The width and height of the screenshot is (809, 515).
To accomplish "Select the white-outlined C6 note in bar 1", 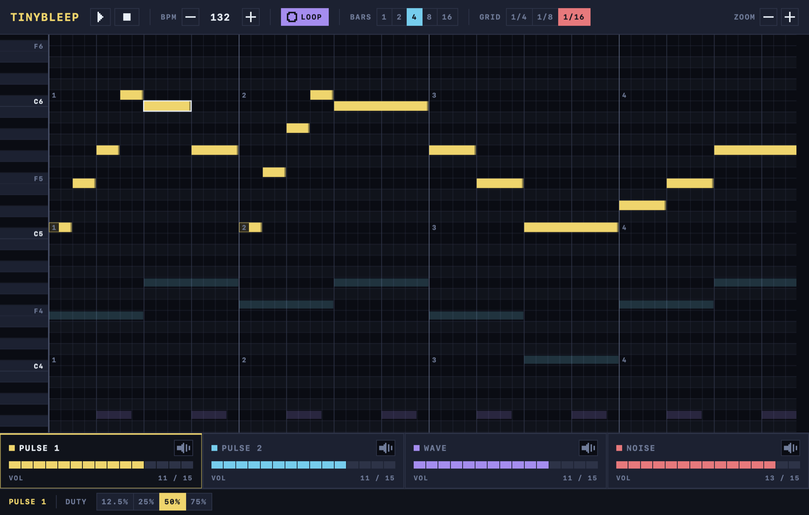I will pos(167,106).
